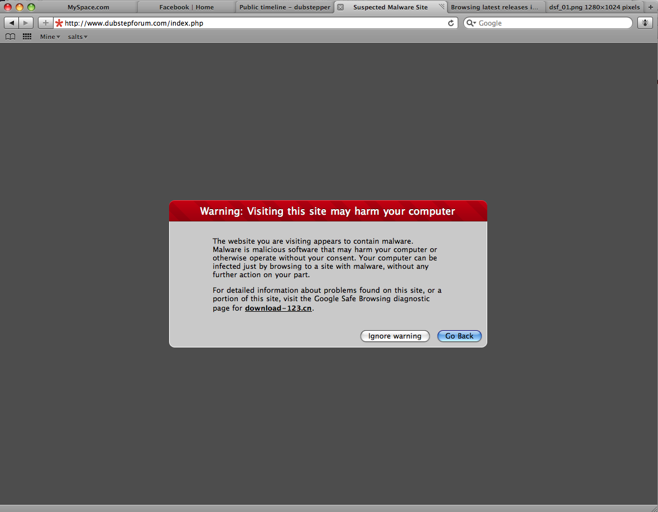The width and height of the screenshot is (658, 512).
Task: Add a bookmark with the plus button
Action: click(45, 23)
